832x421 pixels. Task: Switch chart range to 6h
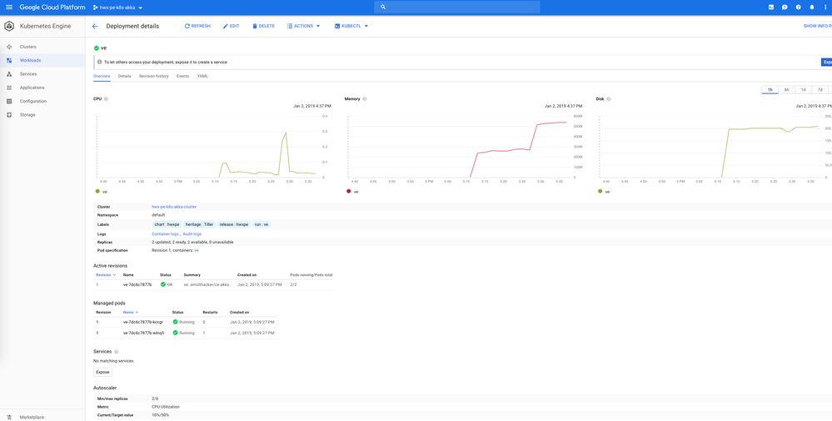coord(787,89)
